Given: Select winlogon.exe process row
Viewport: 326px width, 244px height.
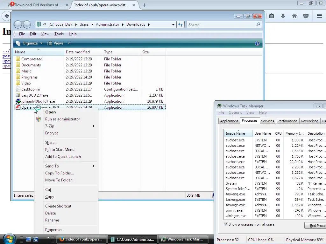Looking at the screenshot, I should click(x=275, y=216).
